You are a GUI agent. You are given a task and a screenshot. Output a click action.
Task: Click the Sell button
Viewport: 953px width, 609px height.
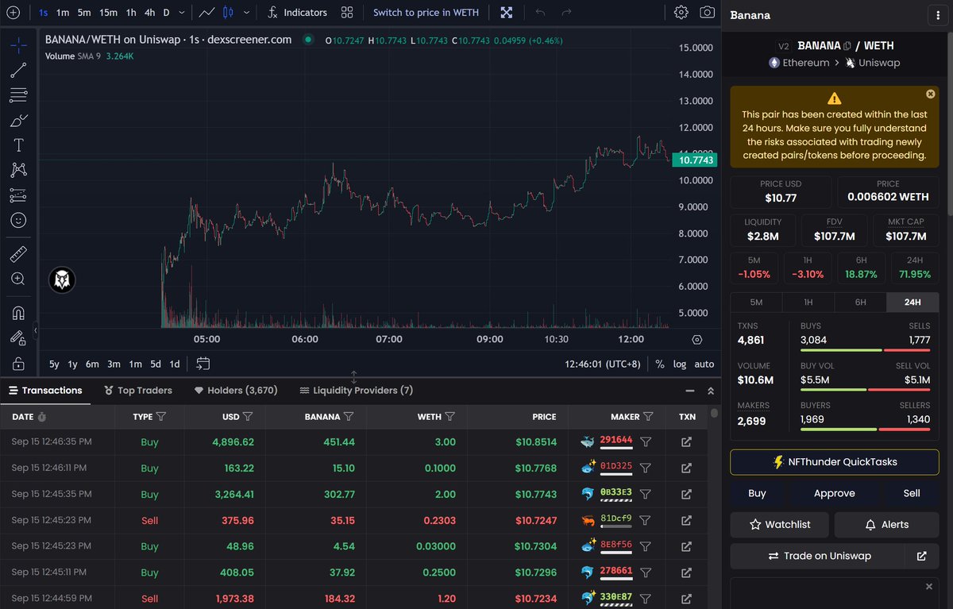(x=912, y=493)
